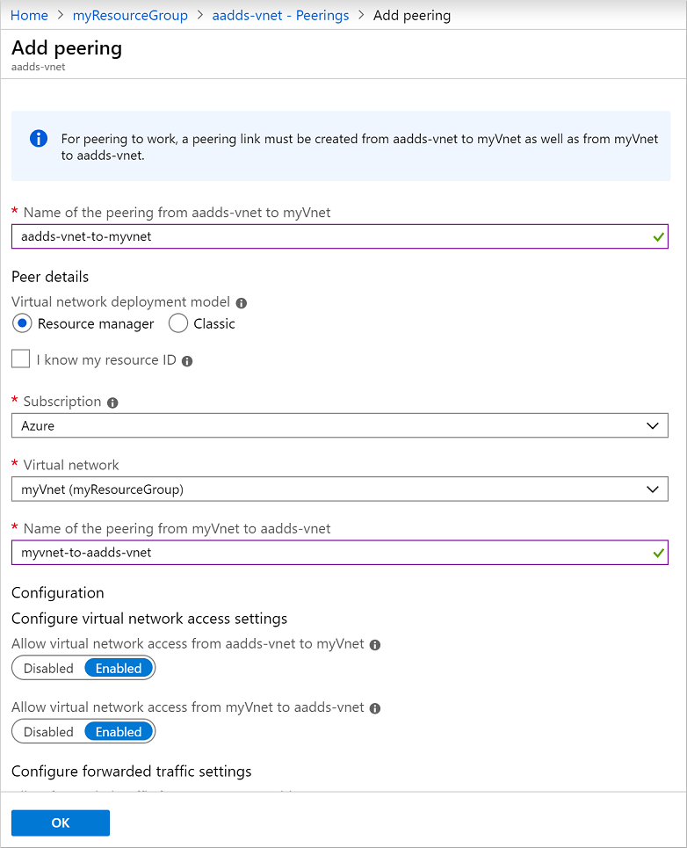Open myResourceGroup from the breadcrumb
Viewport: 687px width, 848px height.
130,15
